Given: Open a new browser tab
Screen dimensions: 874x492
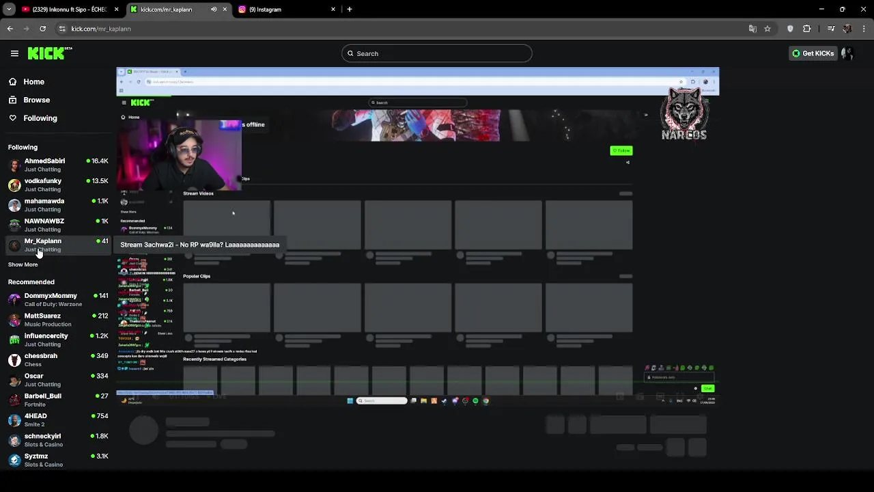Looking at the screenshot, I should pyautogui.click(x=350, y=10).
